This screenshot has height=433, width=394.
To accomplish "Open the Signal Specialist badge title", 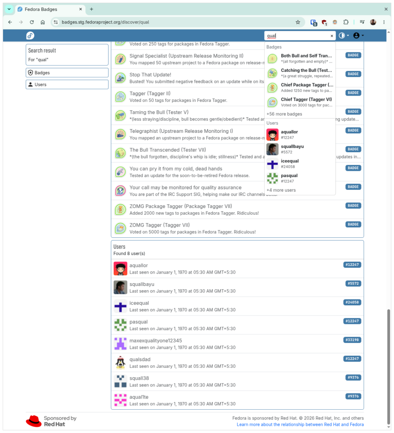I will point(186,56).
